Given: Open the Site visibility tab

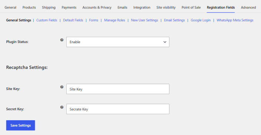Looking at the screenshot, I should point(166,7).
